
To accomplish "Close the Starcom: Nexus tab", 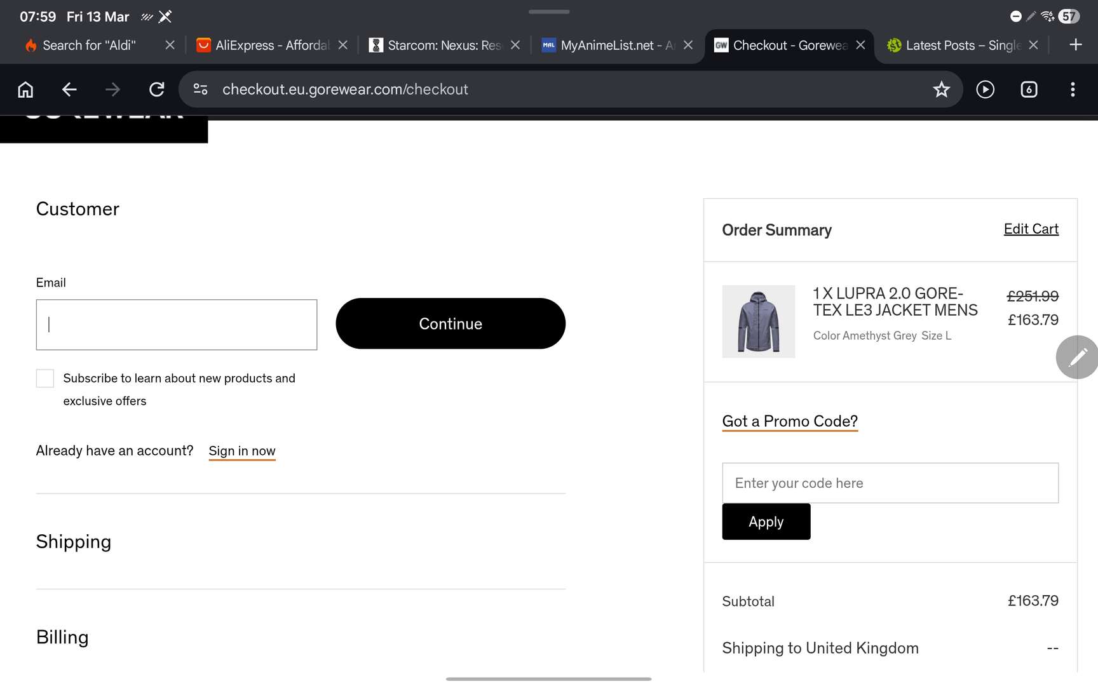I will click(x=515, y=45).
